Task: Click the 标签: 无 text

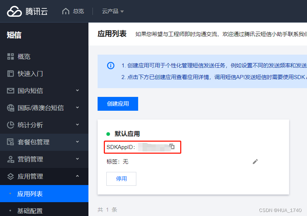Action: pos(117,162)
